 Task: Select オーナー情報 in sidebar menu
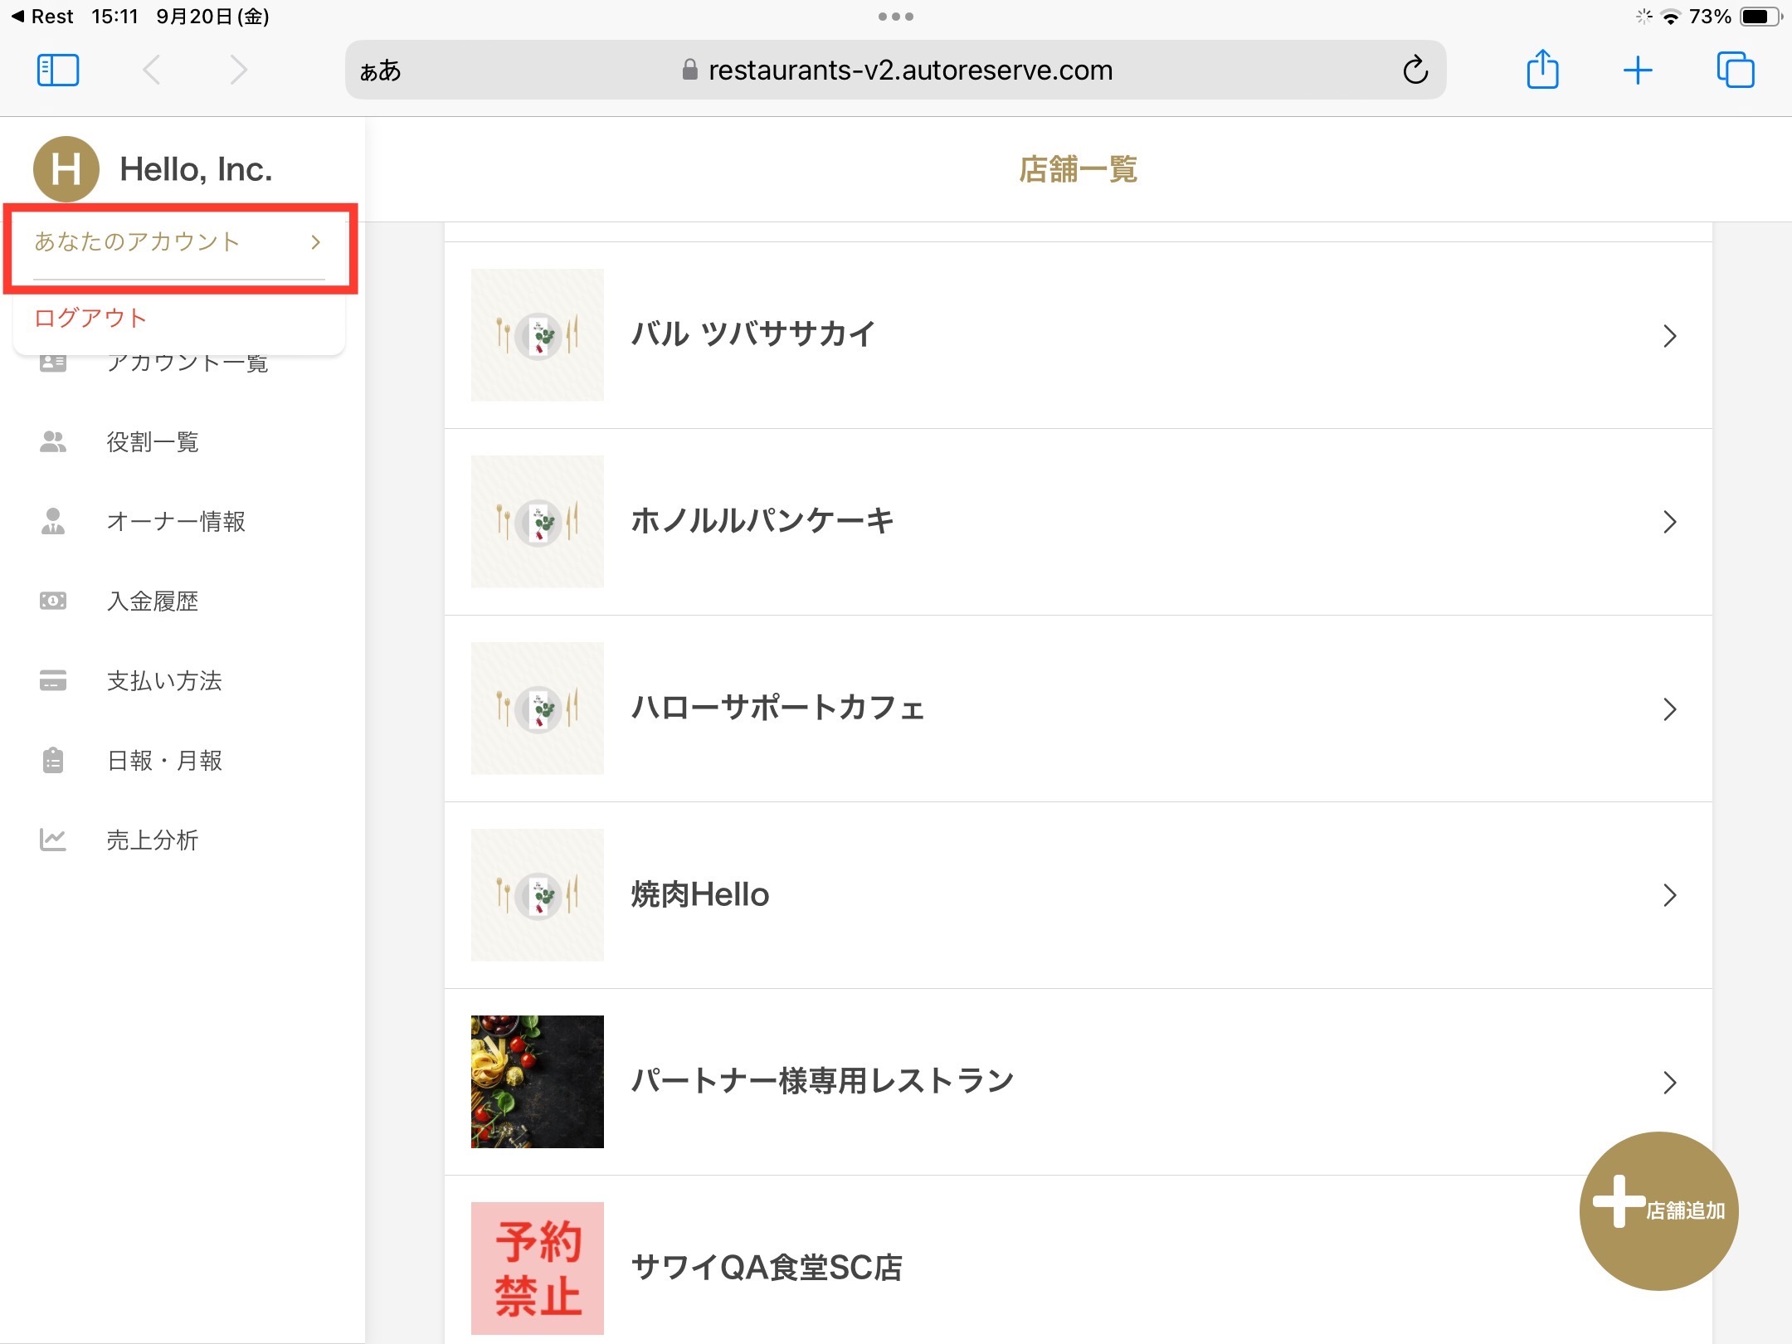[x=175, y=522]
